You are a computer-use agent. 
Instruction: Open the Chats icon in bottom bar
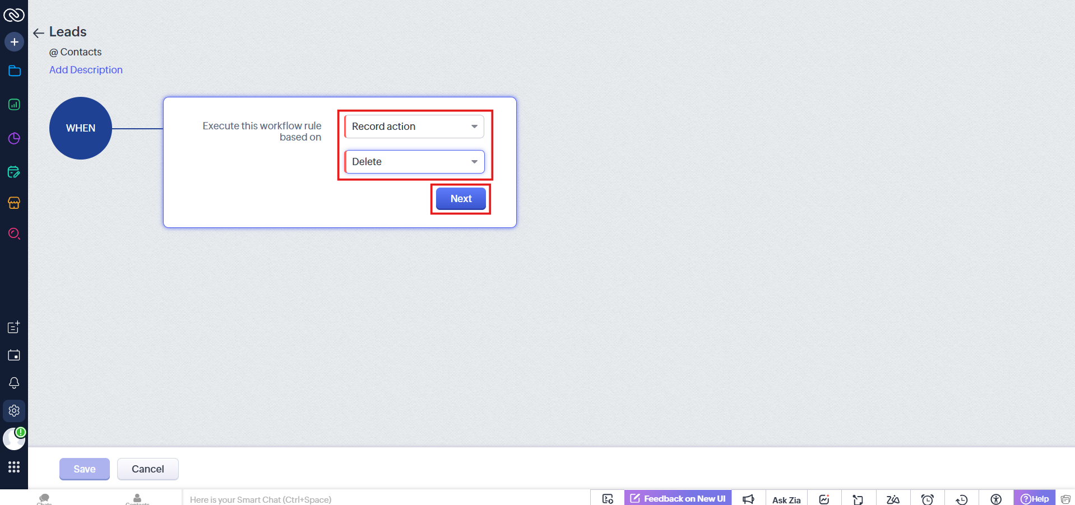[x=44, y=498]
